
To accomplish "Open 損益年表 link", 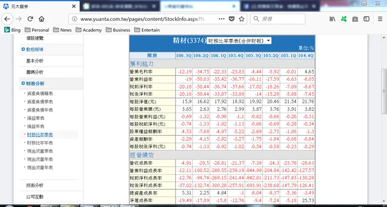I will tap(36, 126).
